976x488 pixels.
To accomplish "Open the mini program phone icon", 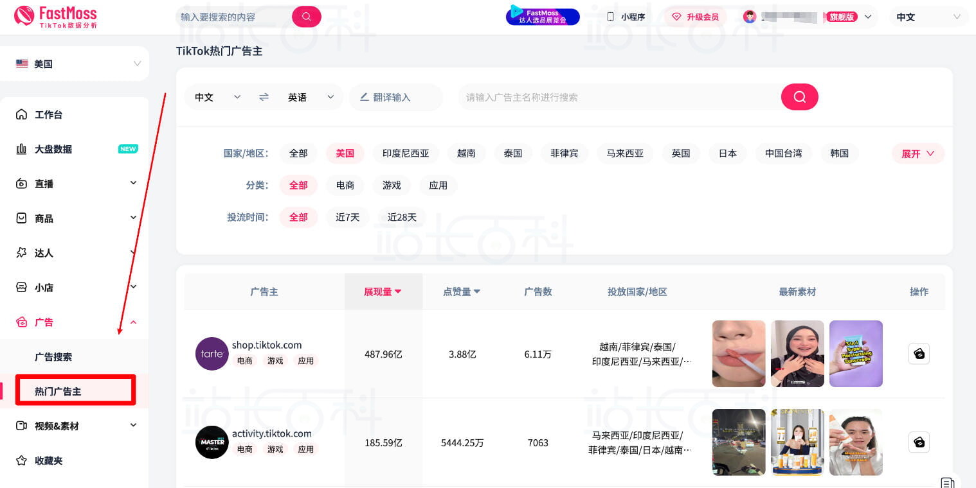I will coord(610,17).
